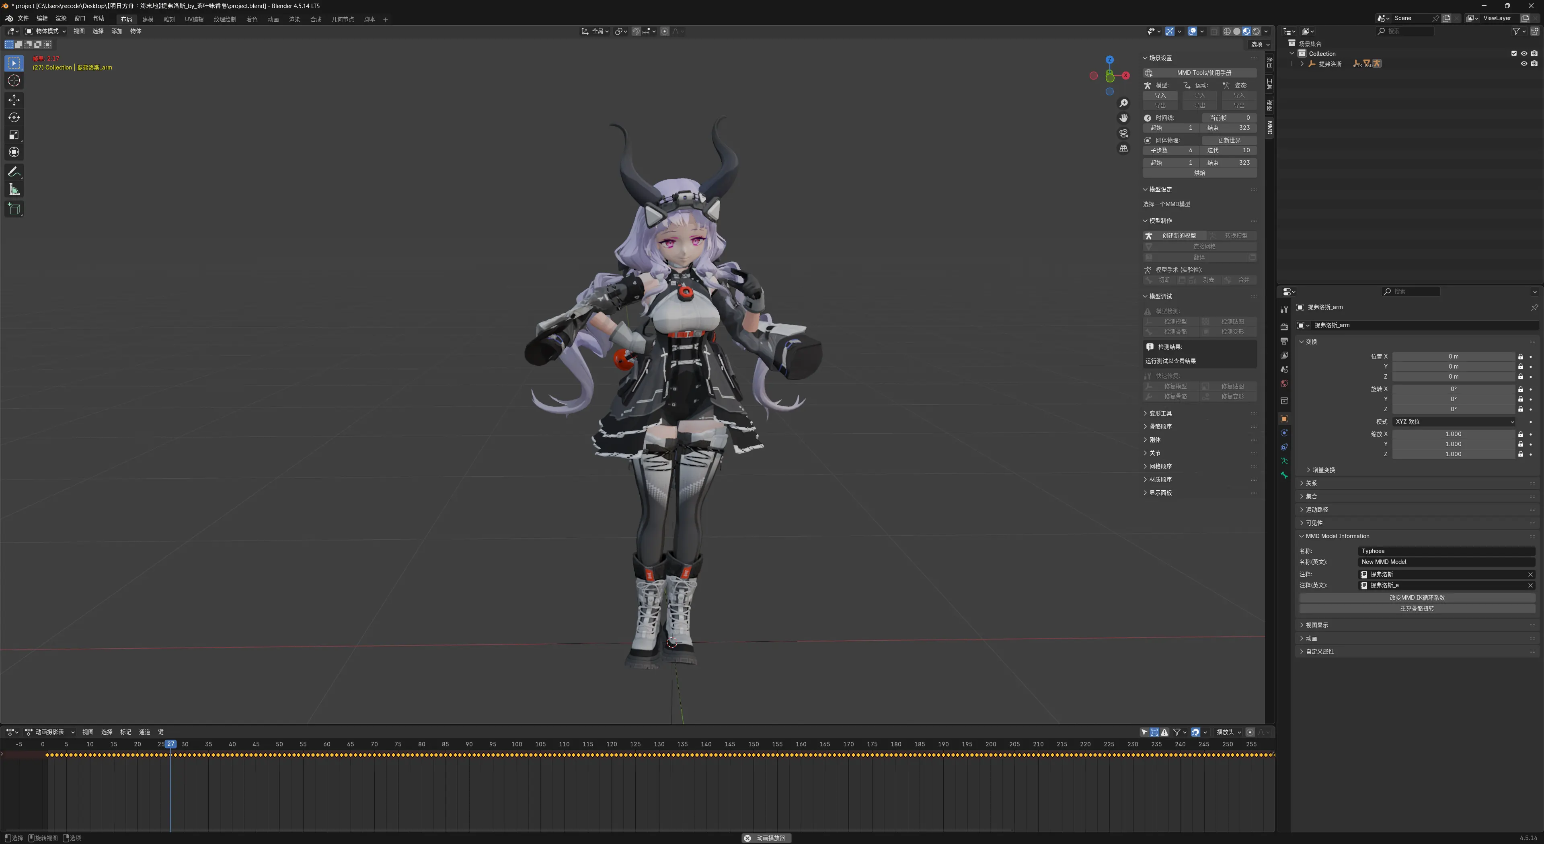Open the Render properties tab icon

click(1284, 326)
